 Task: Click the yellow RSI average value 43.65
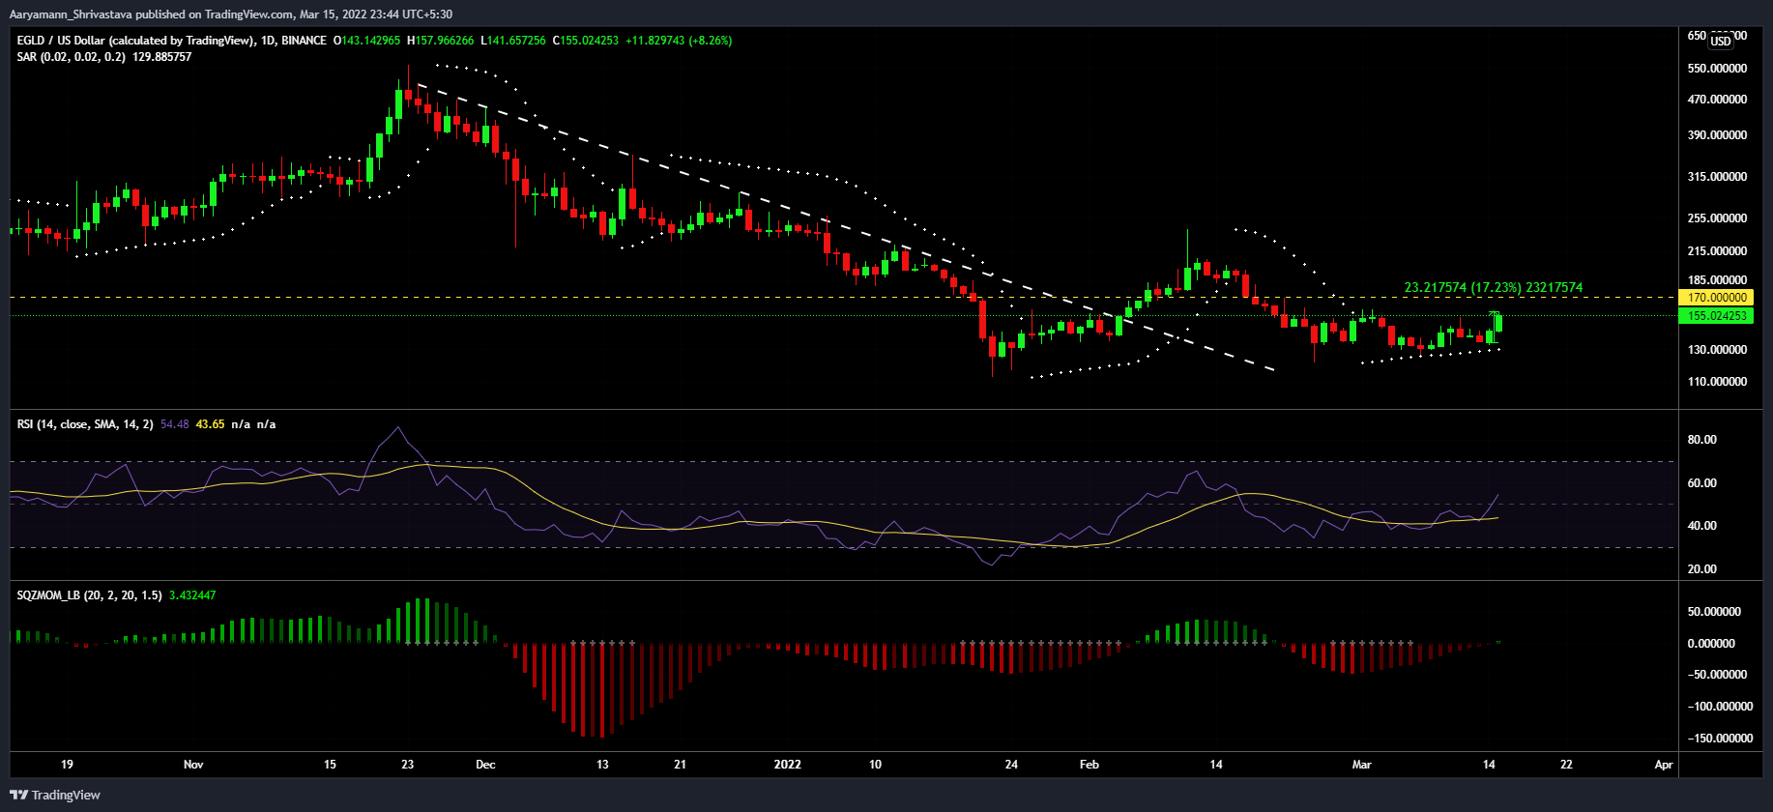click(210, 424)
